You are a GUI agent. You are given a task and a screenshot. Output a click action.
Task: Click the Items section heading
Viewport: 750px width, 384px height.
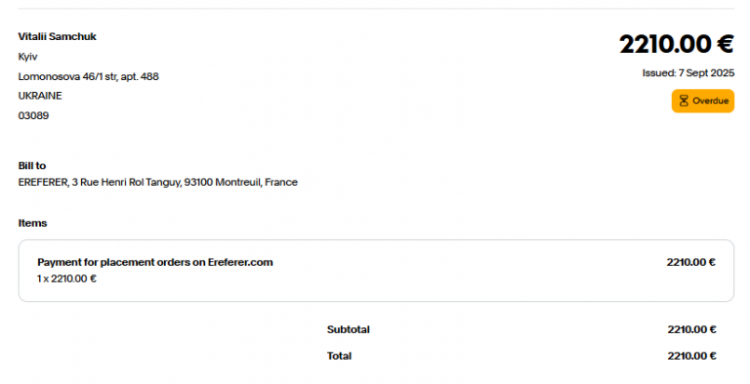pos(32,223)
